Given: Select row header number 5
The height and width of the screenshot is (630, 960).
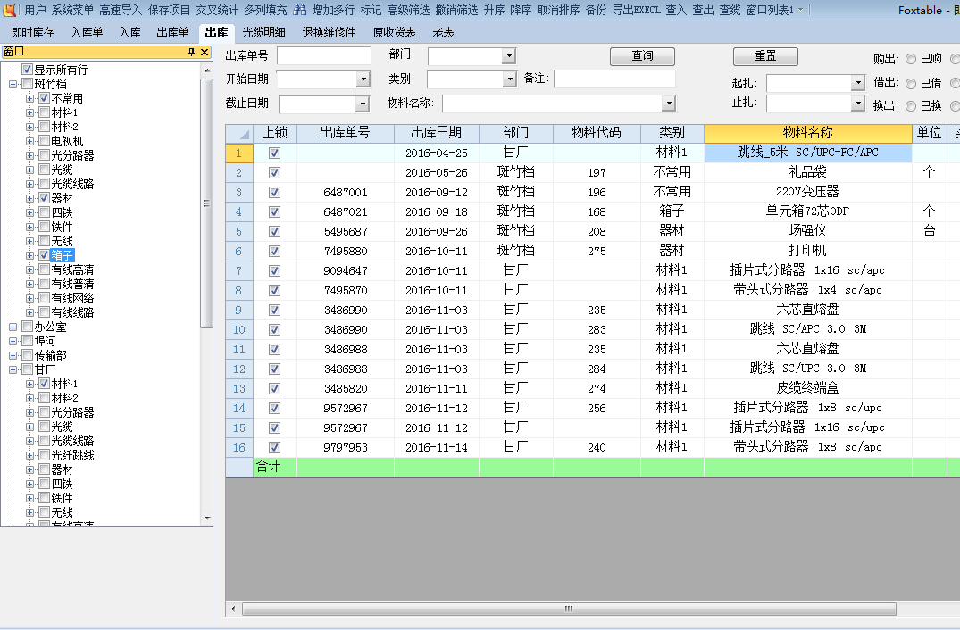Looking at the screenshot, I should (x=238, y=232).
